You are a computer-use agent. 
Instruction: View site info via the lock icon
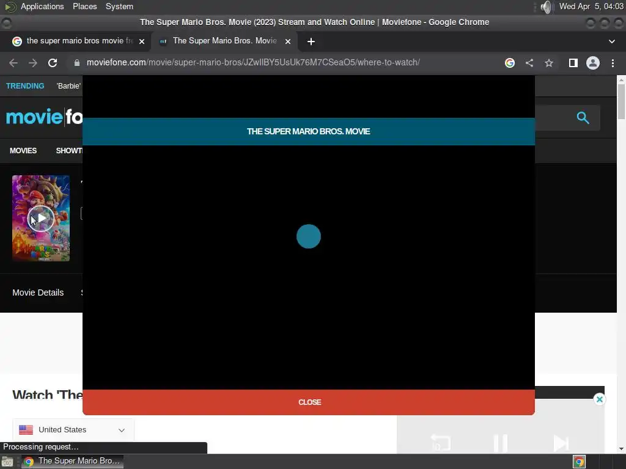pos(76,63)
